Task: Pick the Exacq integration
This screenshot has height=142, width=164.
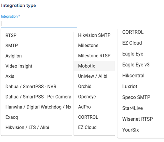Action: pyautogui.click(x=36, y=117)
